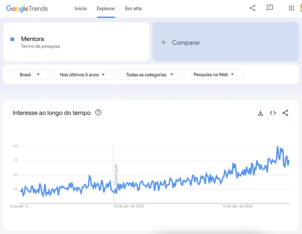The height and width of the screenshot is (234, 302).
Task: Expand the Pesquisa na Web dropdown
Action: click(x=214, y=75)
